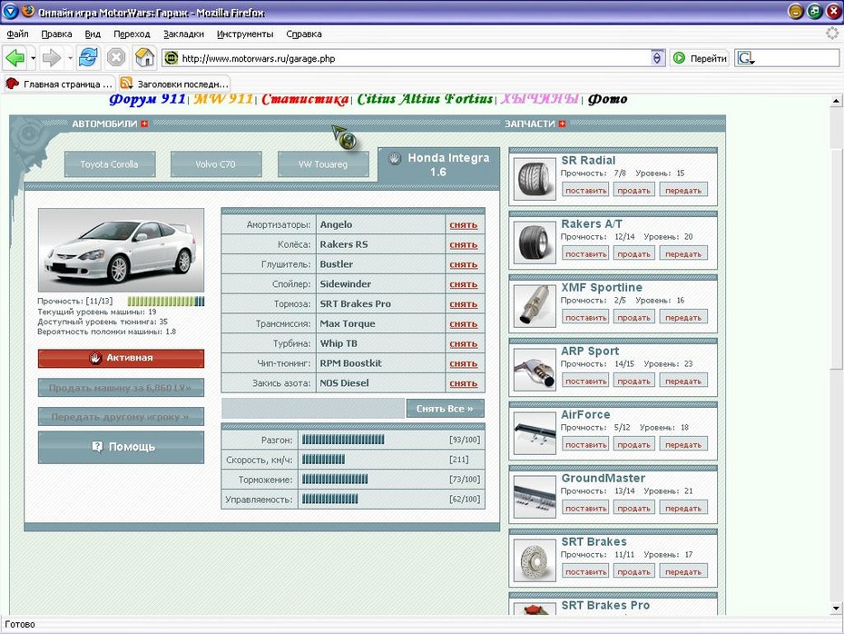Click the red icon on Главная страница bookmark
This screenshot has width=844, height=634.
pyautogui.click(x=12, y=84)
